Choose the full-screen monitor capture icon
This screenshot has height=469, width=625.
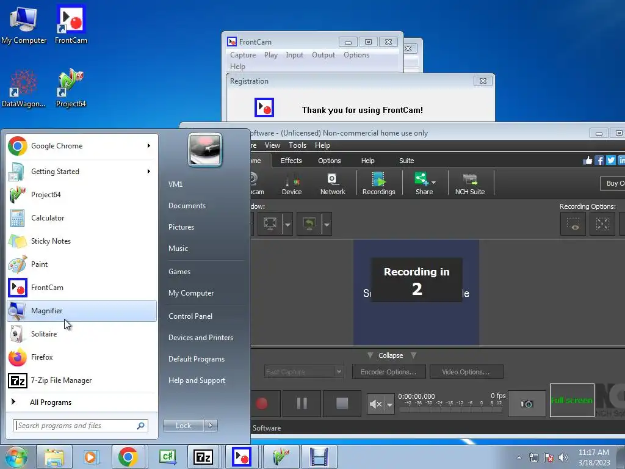[270, 224]
